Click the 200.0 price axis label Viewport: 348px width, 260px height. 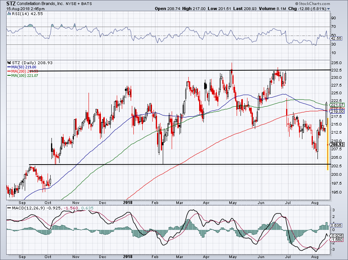click(336, 175)
